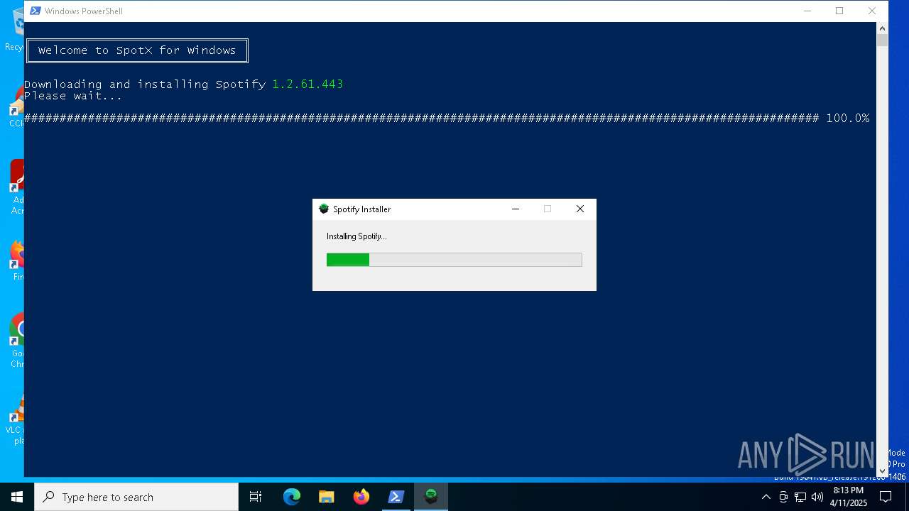Screen dimensions: 909x511
Task: Open network status tray icon
Action: (x=800, y=497)
